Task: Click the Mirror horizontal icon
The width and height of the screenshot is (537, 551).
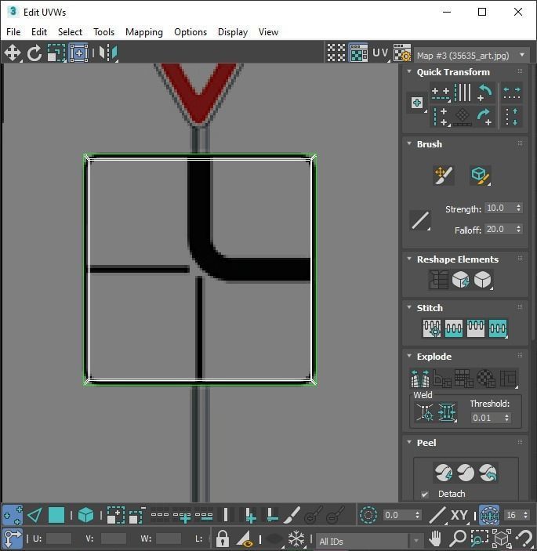Action: tap(108, 53)
